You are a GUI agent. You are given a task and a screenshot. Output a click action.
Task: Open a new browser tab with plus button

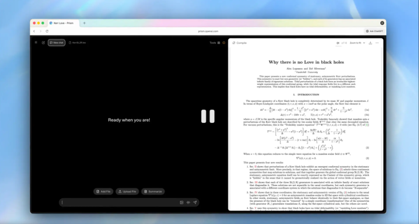point(84,23)
